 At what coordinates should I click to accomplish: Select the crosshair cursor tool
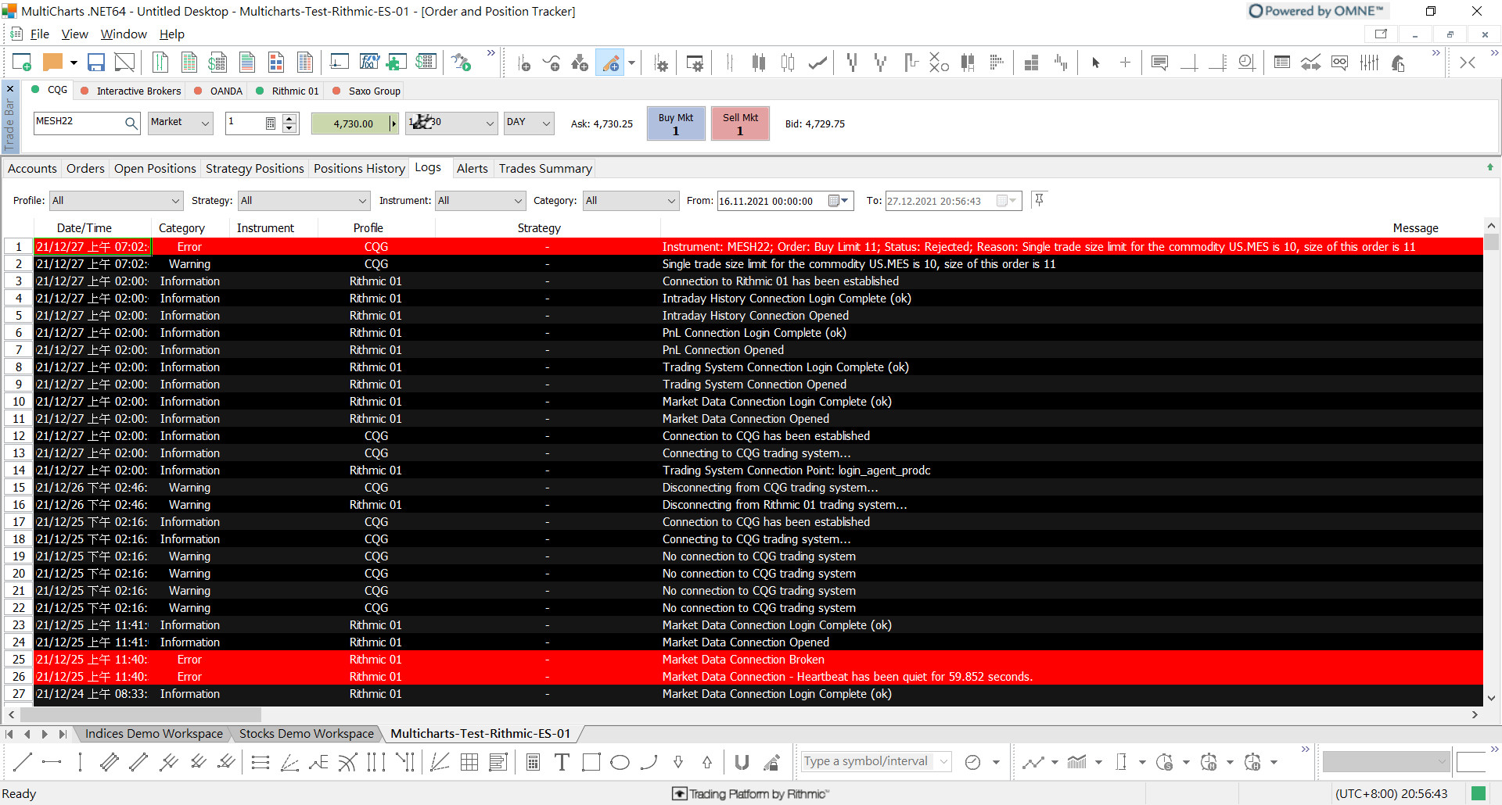click(1125, 63)
